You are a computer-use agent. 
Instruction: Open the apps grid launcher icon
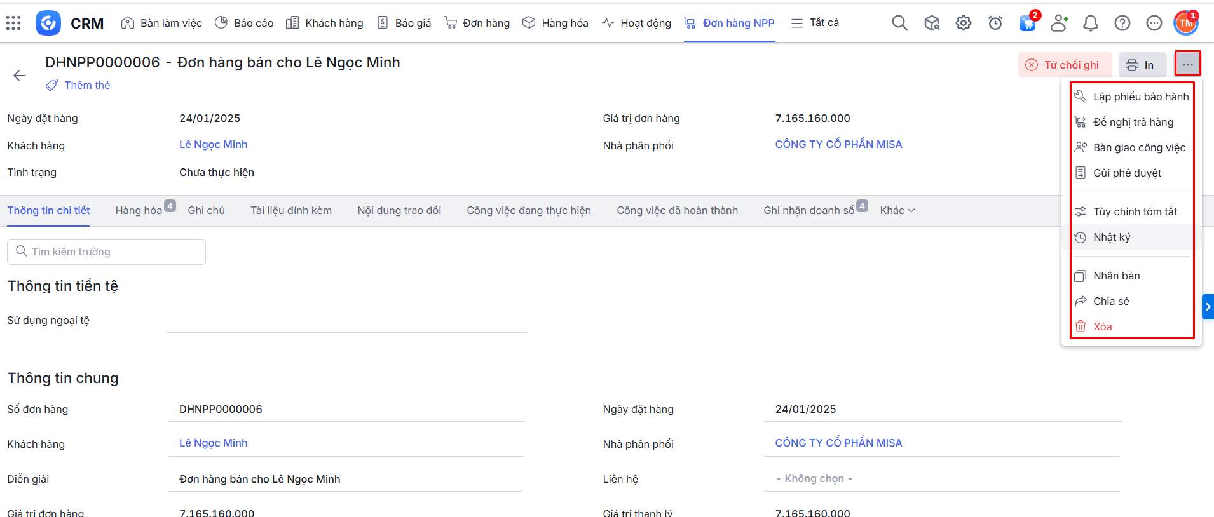pos(13,23)
